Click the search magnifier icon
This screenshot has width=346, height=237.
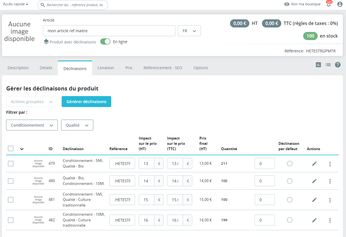[x=43, y=5]
